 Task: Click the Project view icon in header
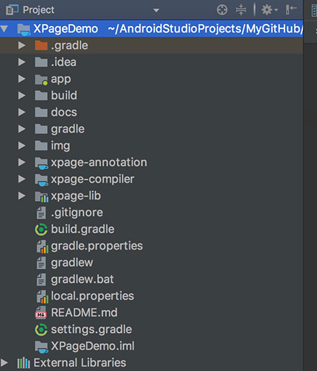point(12,10)
